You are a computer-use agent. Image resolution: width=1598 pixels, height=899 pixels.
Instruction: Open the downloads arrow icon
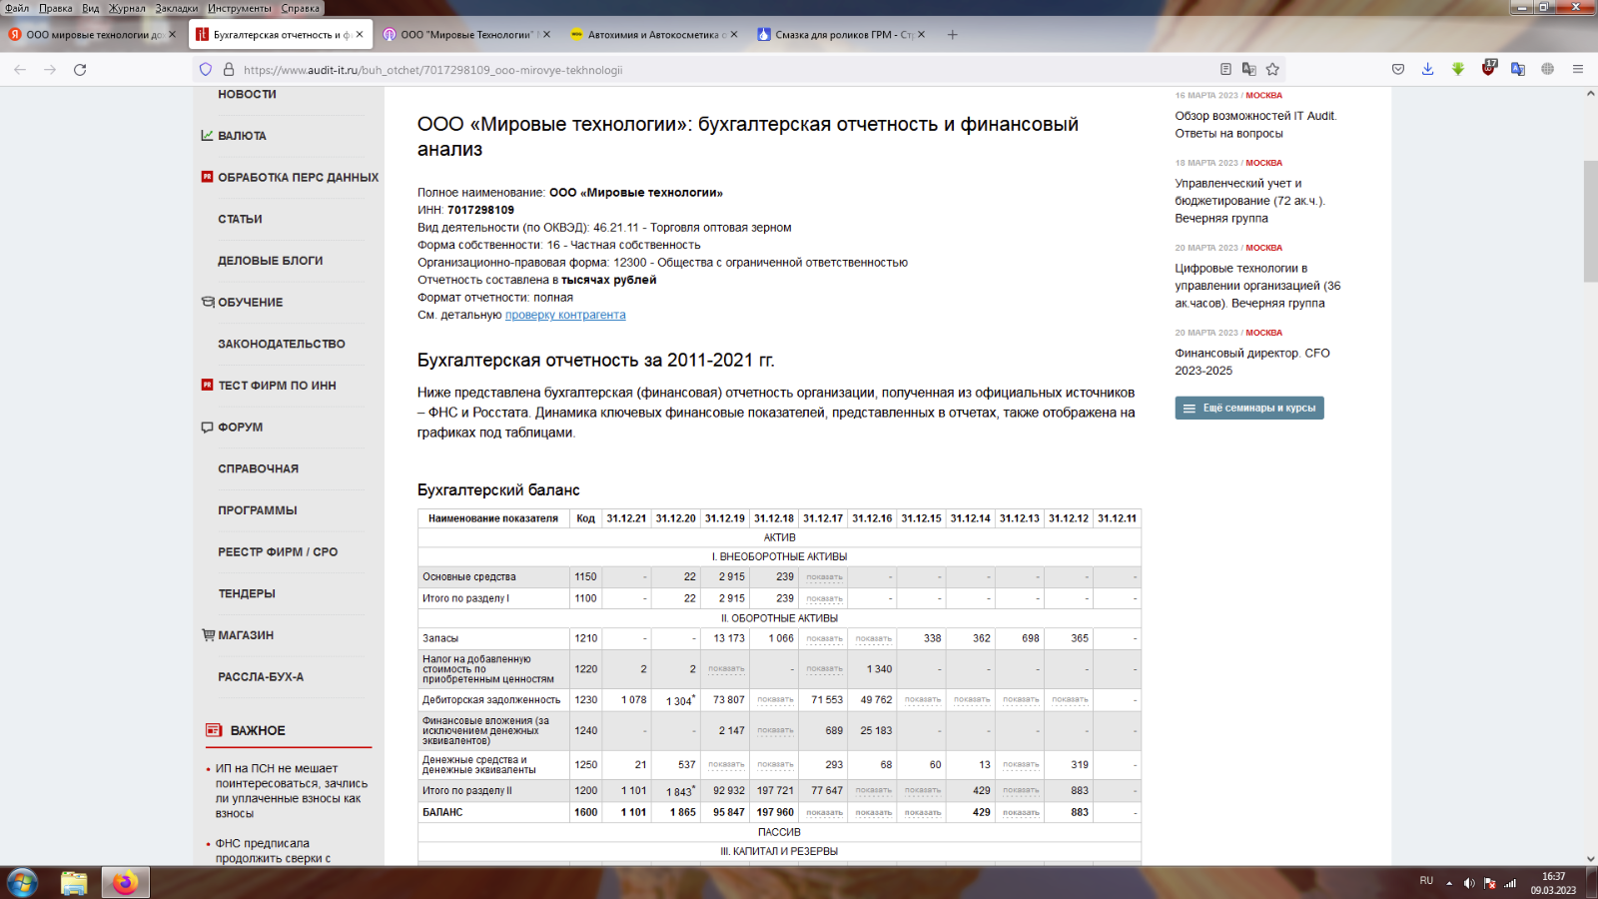click(1427, 69)
